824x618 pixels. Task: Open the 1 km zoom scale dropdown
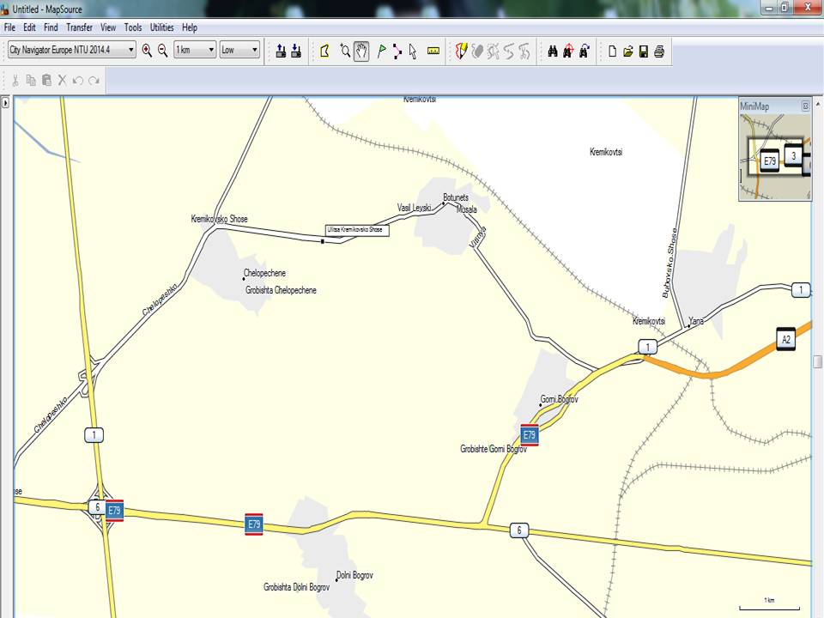tap(210, 51)
